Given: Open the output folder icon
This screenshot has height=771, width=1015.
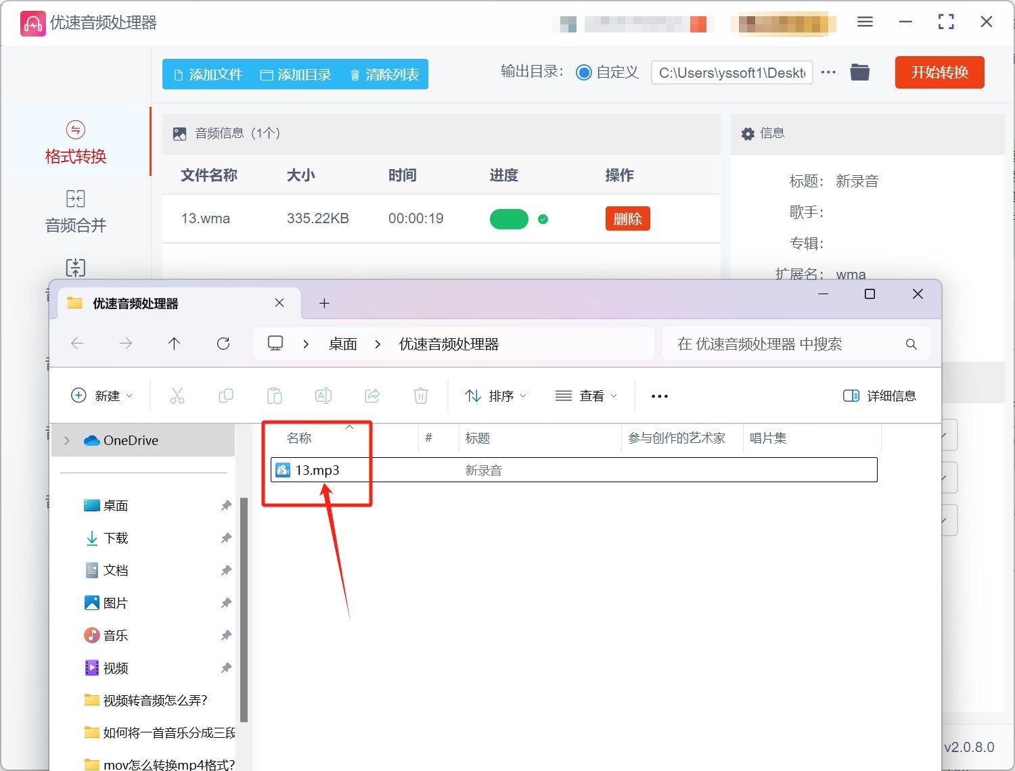Looking at the screenshot, I should [859, 72].
